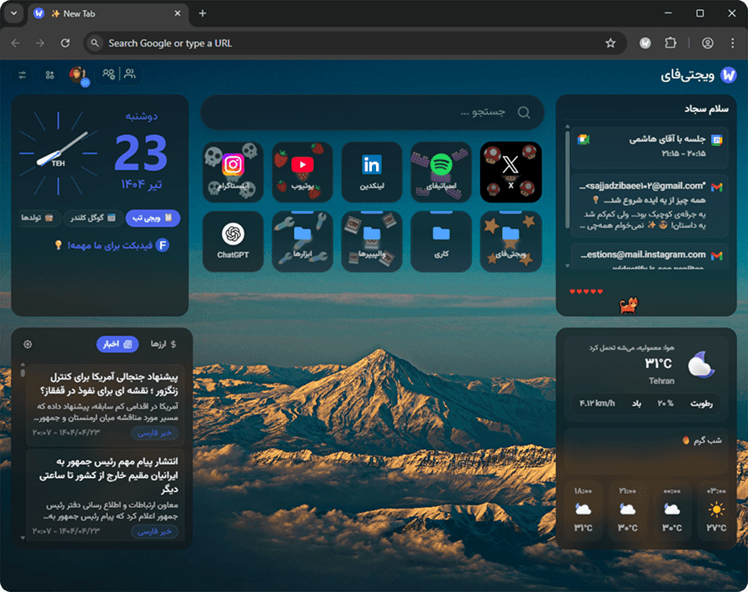
Task: Open the Spotify shortcut
Action: (x=441, y=172)
